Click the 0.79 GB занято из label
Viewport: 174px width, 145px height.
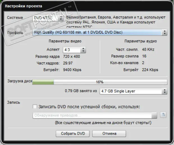tap(80, 91)
